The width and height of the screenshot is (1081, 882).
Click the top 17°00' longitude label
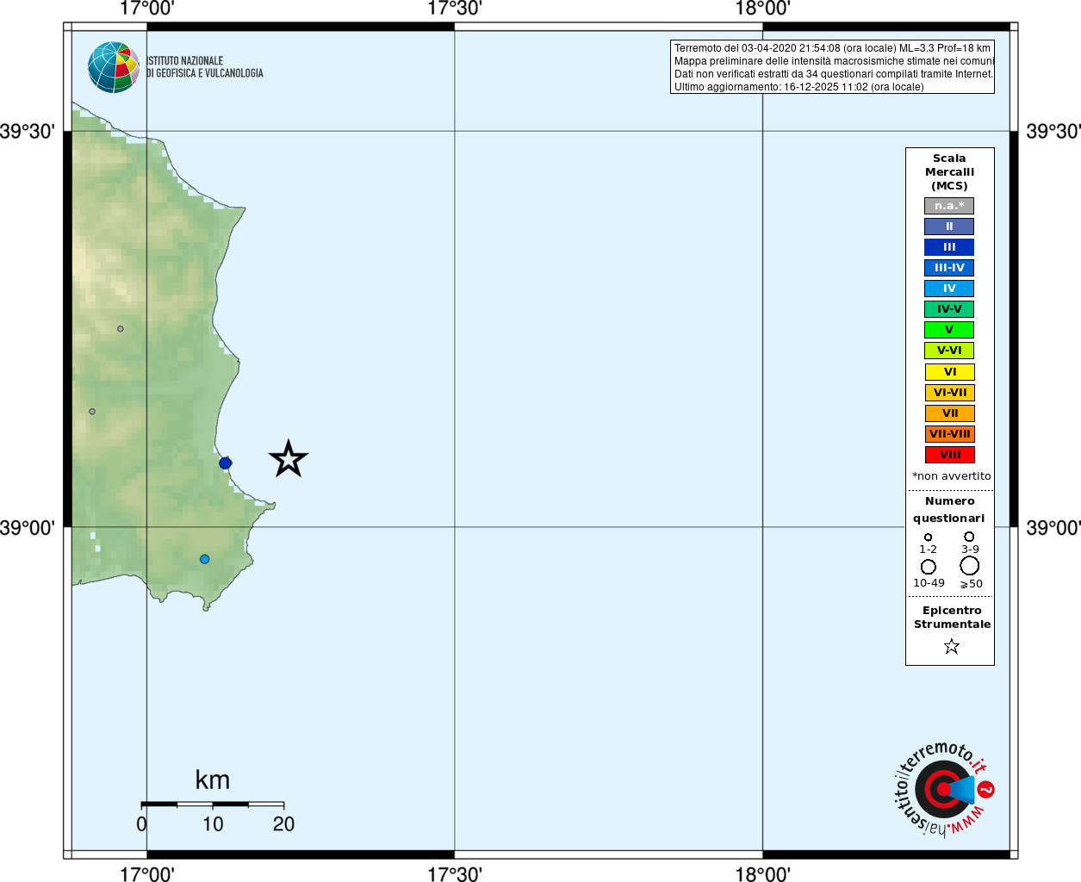(146, 9)
